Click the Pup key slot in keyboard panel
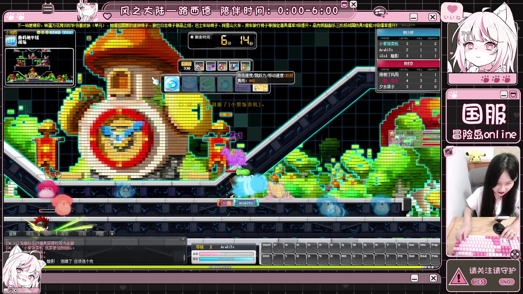Viewport: 523px width, 294px height. point(435,248)
